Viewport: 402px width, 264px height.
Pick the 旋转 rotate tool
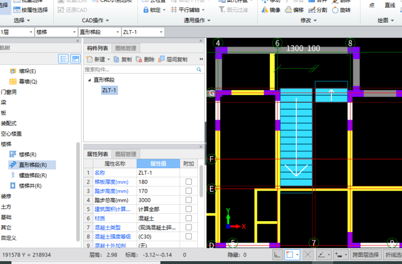click(341, 10)
